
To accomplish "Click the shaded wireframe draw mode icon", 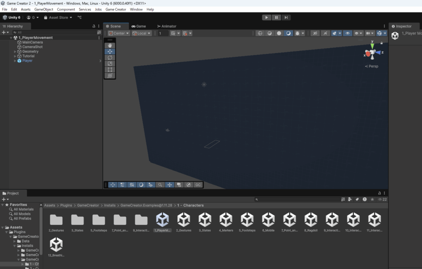I will click(270, 33).
